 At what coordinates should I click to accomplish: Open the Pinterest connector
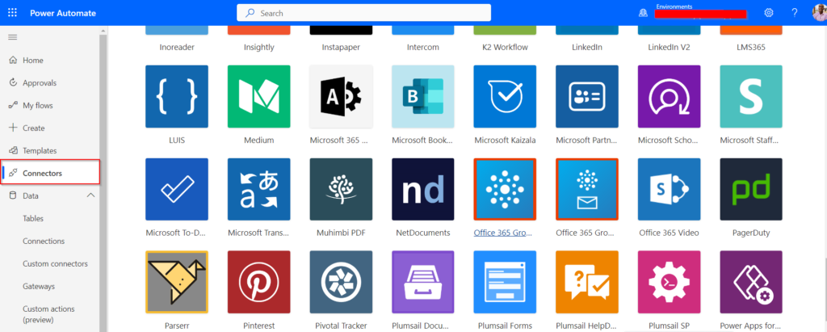coord(258,282)
